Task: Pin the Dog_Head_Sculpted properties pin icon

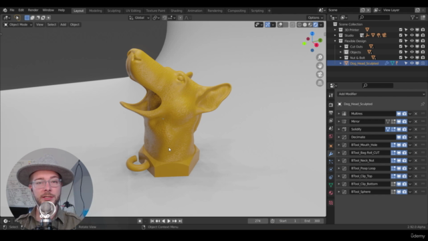Action: click(423, 104)
